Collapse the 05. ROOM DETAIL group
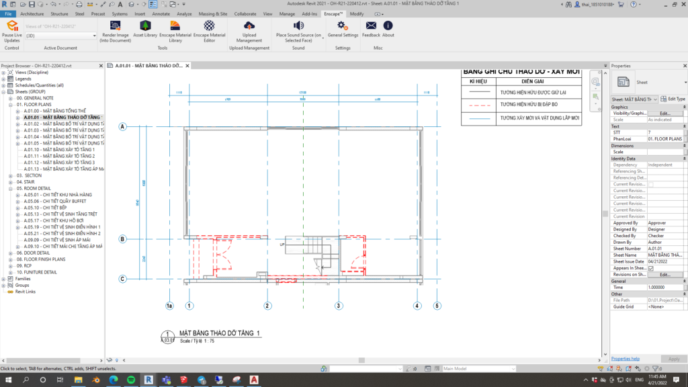This screenshot has width=688, height=387. coord(11,188)
